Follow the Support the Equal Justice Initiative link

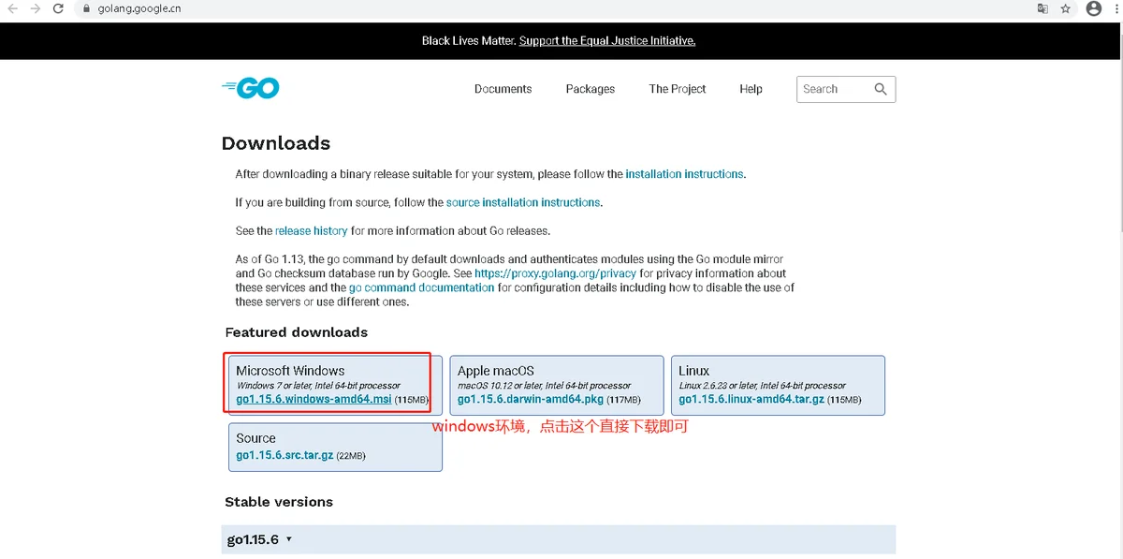pos(607,40)
